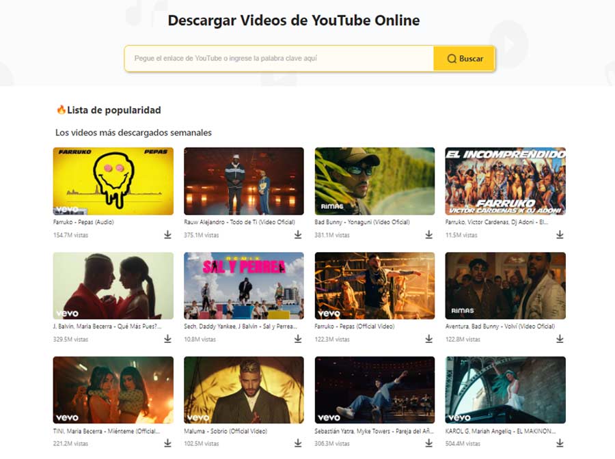
Task: Click the '11.5M vistas' view count
Action: (461, 235)
